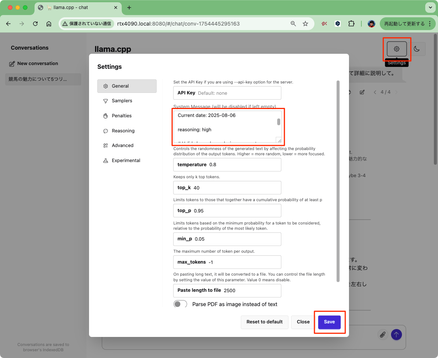
Task: Click the browser forward arrow
Action: (22, 24)
